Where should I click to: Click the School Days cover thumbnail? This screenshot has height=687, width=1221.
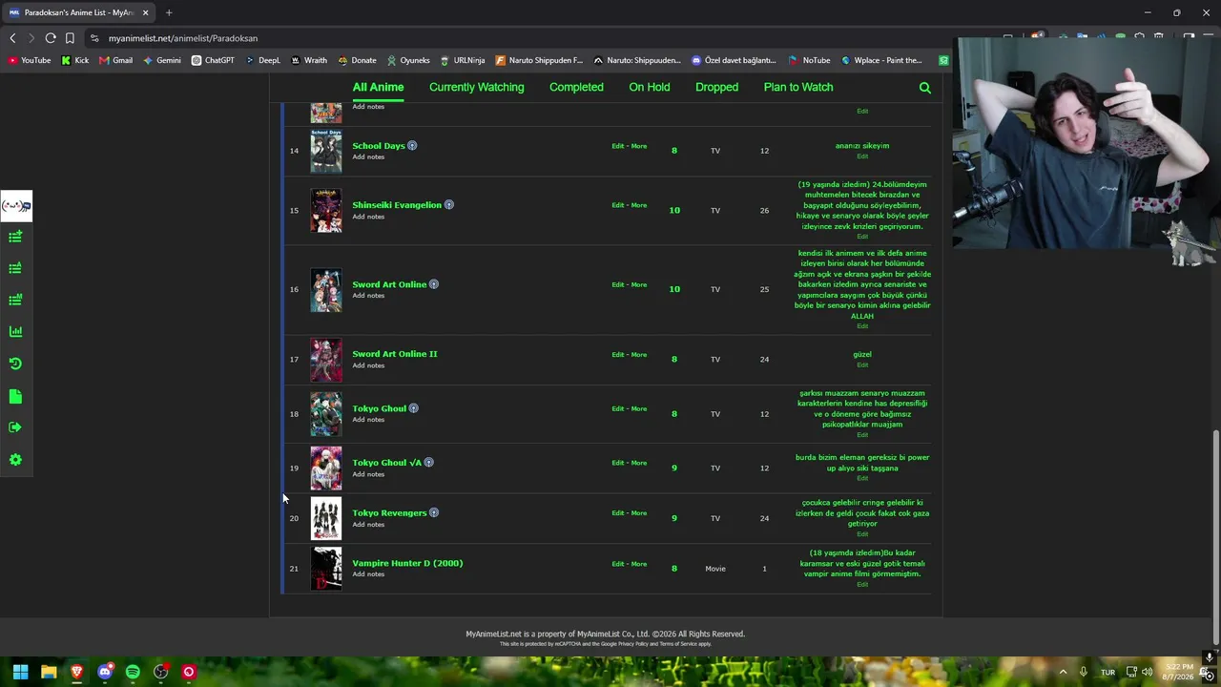point(325,151)
